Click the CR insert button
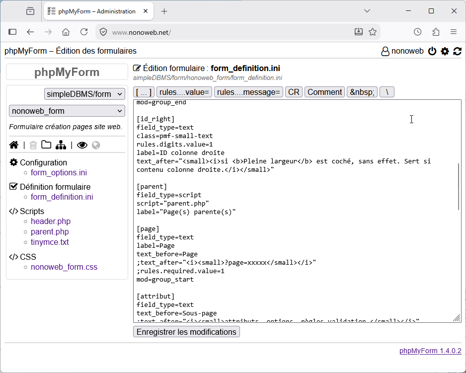 coord(294,92)
